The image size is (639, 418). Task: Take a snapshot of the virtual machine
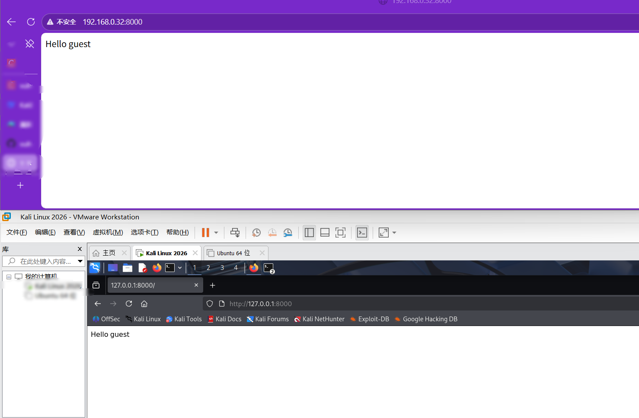tap(256, 232)
